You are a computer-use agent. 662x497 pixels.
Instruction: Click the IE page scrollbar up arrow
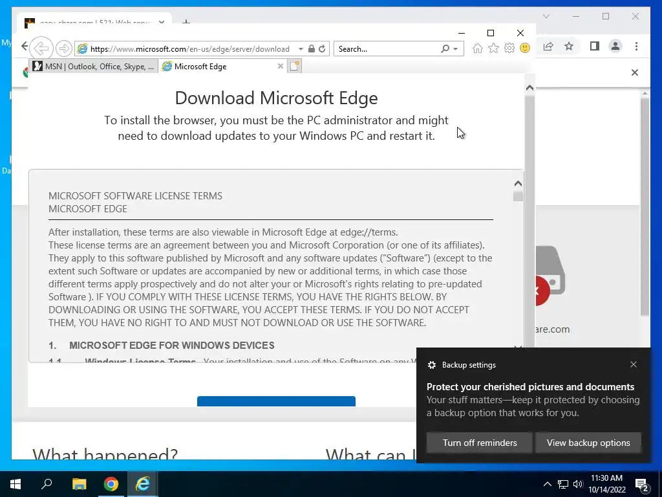(x=530, y=88)
